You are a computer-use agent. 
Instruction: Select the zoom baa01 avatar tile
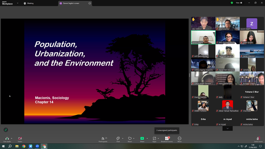click(252, 24)
